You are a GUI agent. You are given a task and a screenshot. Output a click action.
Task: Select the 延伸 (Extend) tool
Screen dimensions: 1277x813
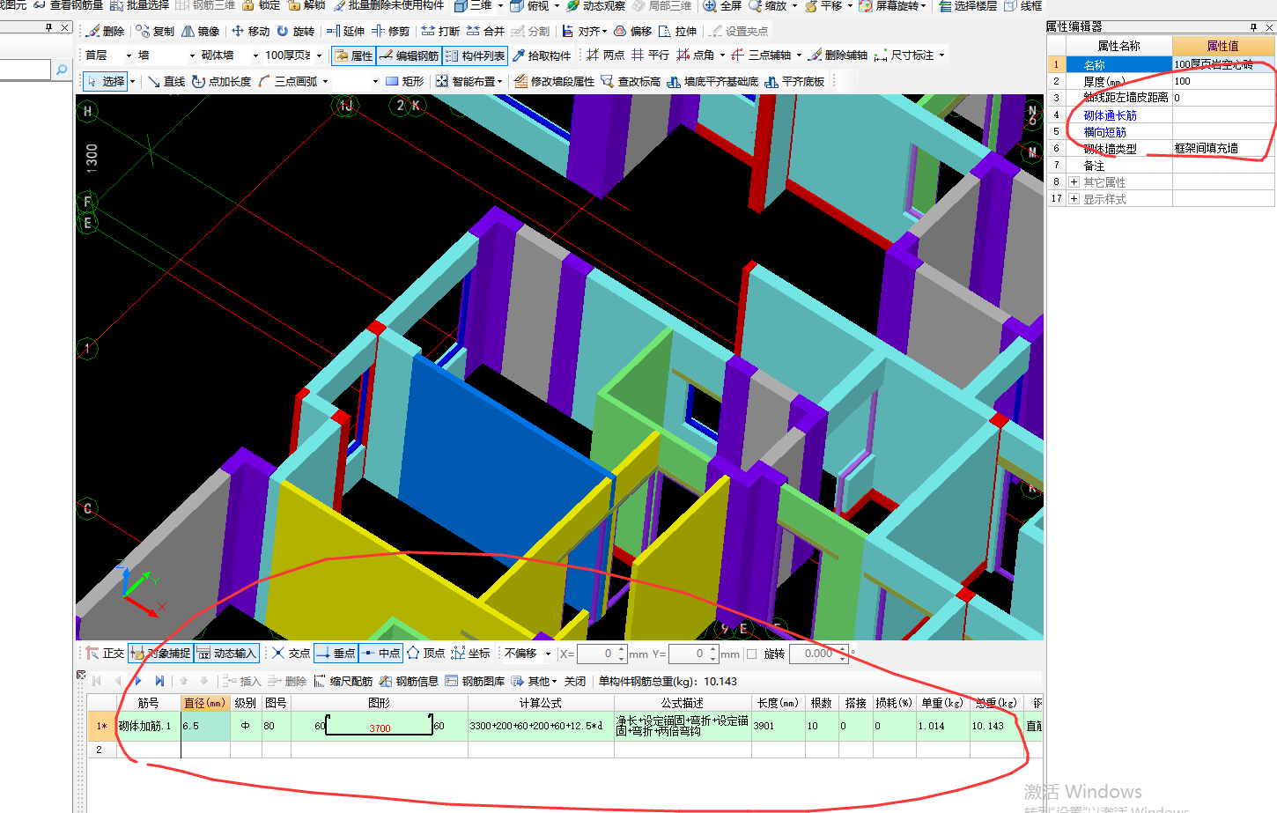point(345,31)
